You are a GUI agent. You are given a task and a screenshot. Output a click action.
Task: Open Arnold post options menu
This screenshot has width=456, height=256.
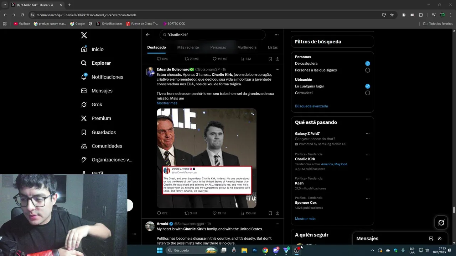[x=278, y=224]
